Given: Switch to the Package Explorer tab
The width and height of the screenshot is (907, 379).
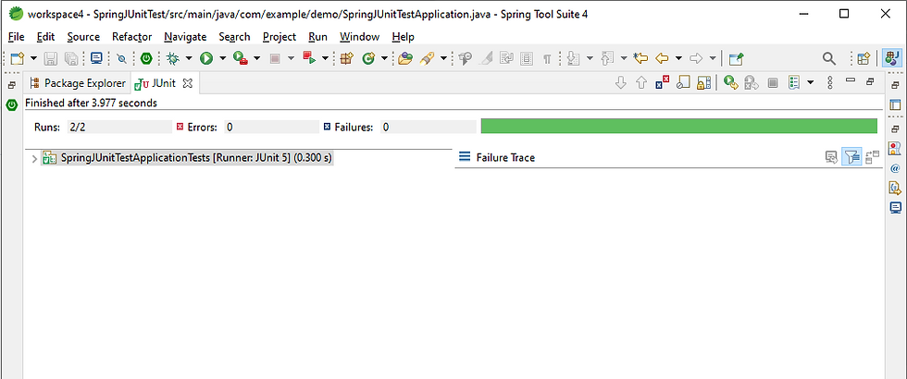Looking at the screenshot, I should tap(78, 83).
